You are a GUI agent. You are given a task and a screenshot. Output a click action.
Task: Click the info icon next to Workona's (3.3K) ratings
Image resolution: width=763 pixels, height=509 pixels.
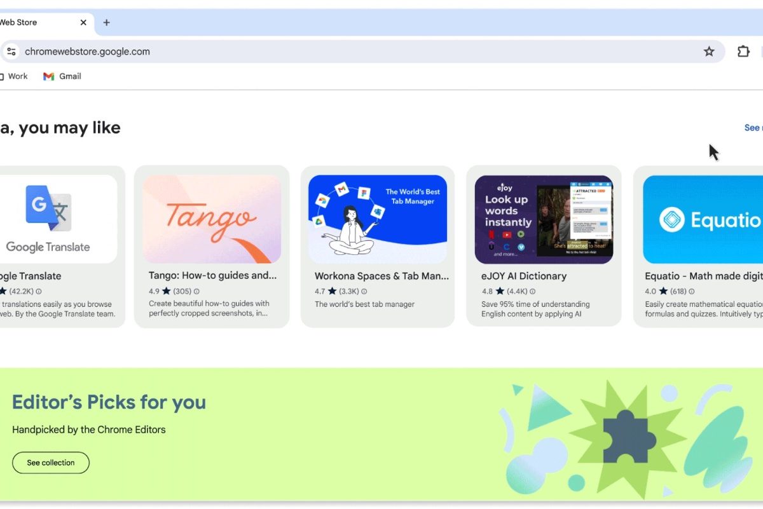(x=364, y=292)
